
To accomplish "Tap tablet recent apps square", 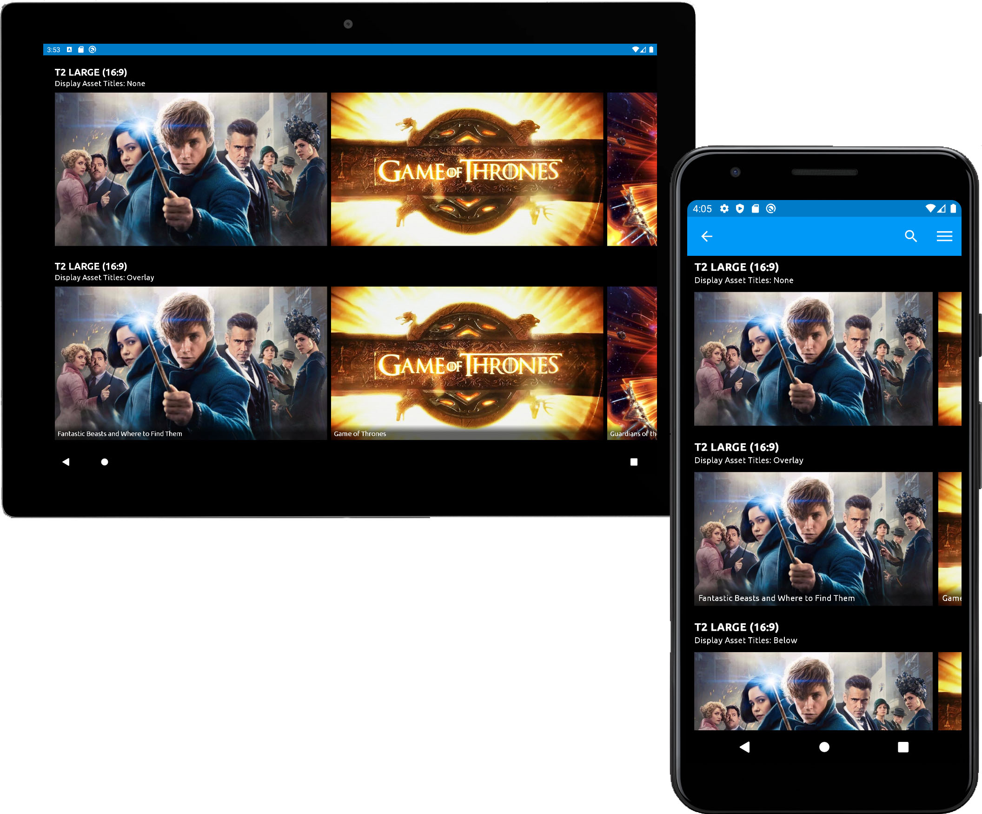I will click(x=634, y=462).
